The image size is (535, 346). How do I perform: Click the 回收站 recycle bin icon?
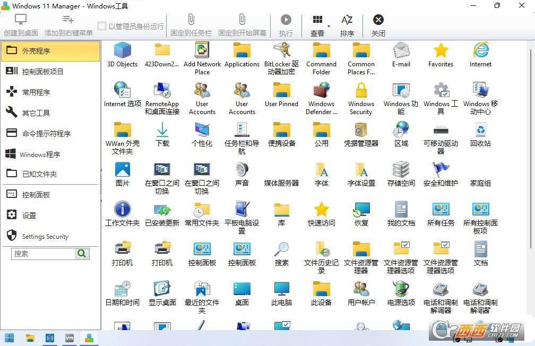point(480,129)
